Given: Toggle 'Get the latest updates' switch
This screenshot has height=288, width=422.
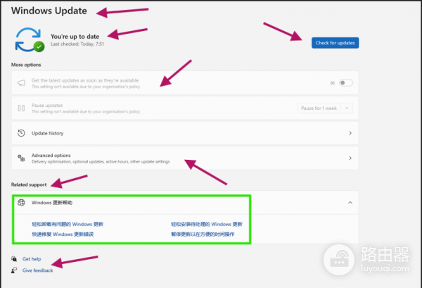Looking at the screenshot, I should click(345, 82).
